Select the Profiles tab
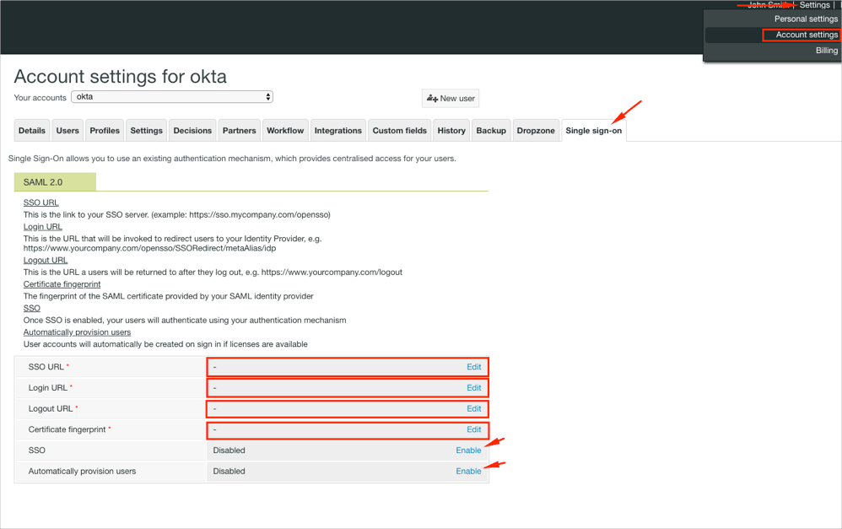Screen dimensions: 842x529 point(105,131)
